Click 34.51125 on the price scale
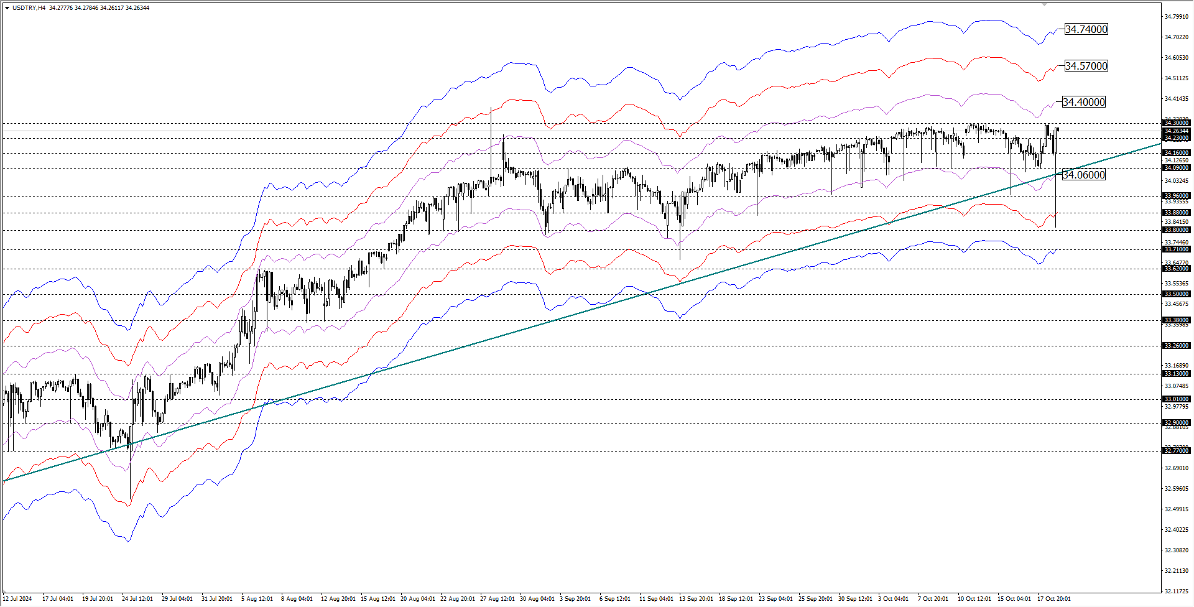The image size is (1194, 607). (x=1177, y=78)
